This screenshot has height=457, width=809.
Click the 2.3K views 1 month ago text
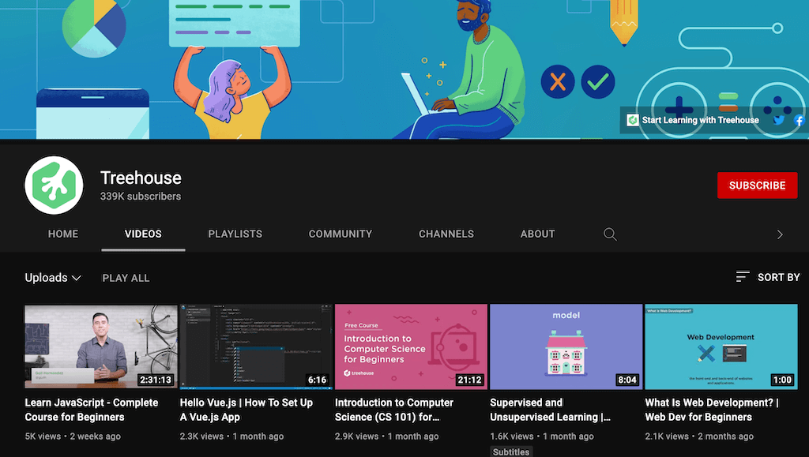pos(231,436)
